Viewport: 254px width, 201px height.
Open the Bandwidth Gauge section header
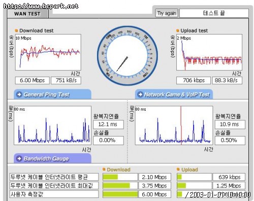52,158
